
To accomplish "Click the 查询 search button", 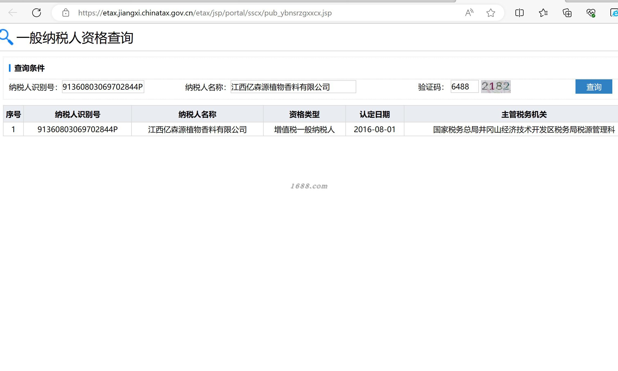I will [593, 87].
